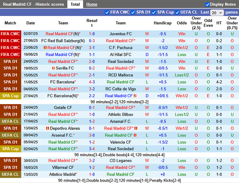Click FC Barcelona in 11/05/25 row
Screen dimensions: 239x183
62,82
